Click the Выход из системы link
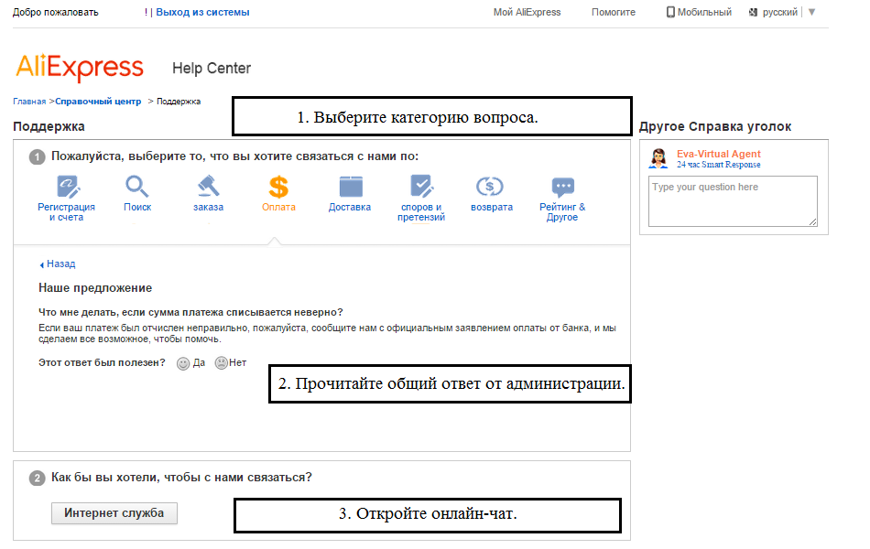Image resolution: width=870 pixels, height=549 pixels. coord(202,13)
